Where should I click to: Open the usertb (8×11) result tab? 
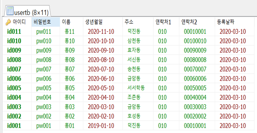click(28, 11)
